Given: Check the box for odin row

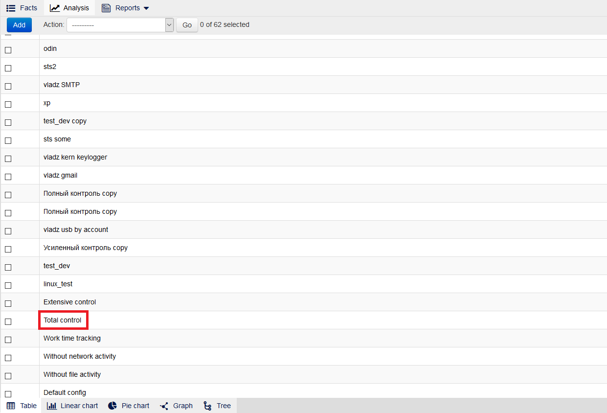Looking at the screenshot, I should 8,50.
